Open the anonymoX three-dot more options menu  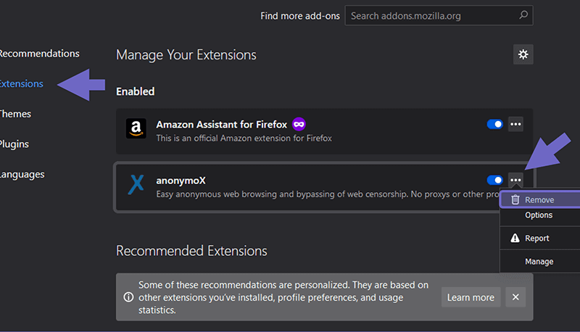515,180
